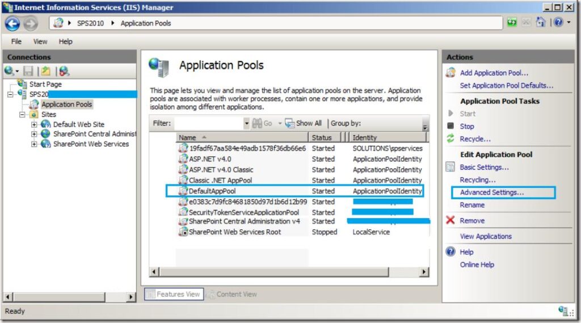This screenshot has height=323, width=581.
Task: Click the pool list horizontal scrollbar right arrow
Action: [x=424, y=272]
